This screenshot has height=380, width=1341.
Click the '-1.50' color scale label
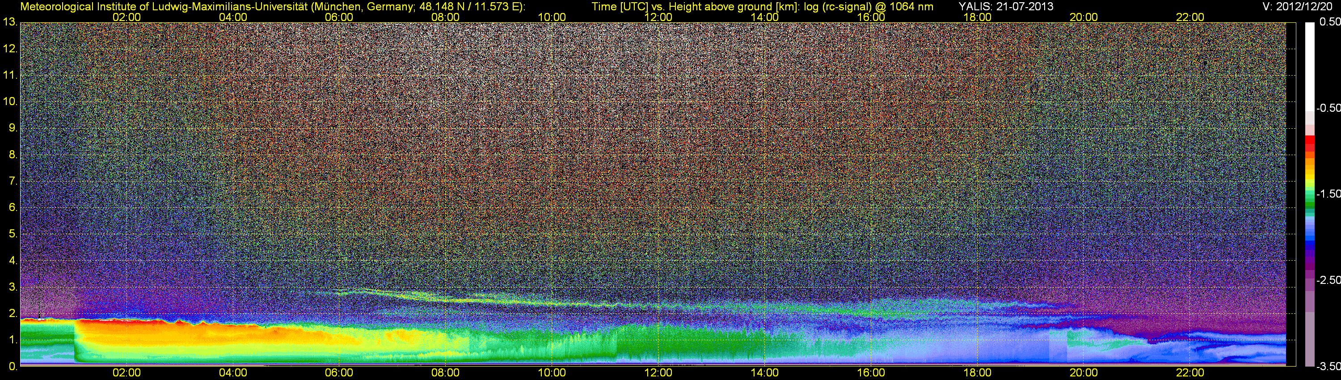point(1328,194)
